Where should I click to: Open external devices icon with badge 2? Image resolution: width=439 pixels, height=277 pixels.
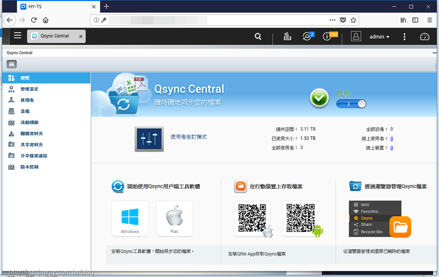pos(308,36)
